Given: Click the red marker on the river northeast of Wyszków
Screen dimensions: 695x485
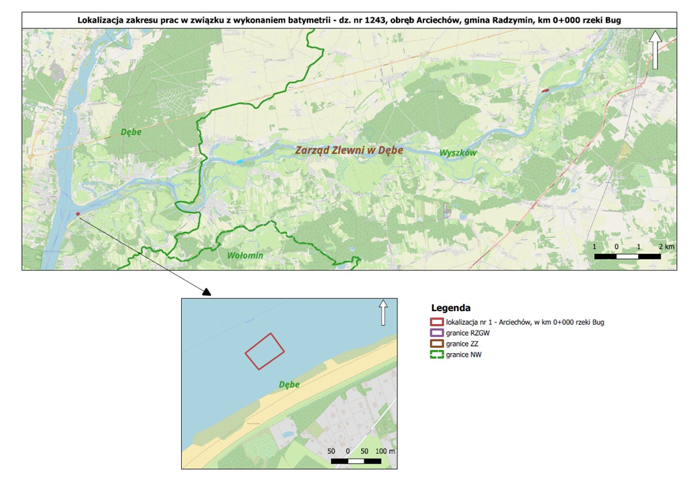Looking at the screenshot, I should click(x=545, y=91).
